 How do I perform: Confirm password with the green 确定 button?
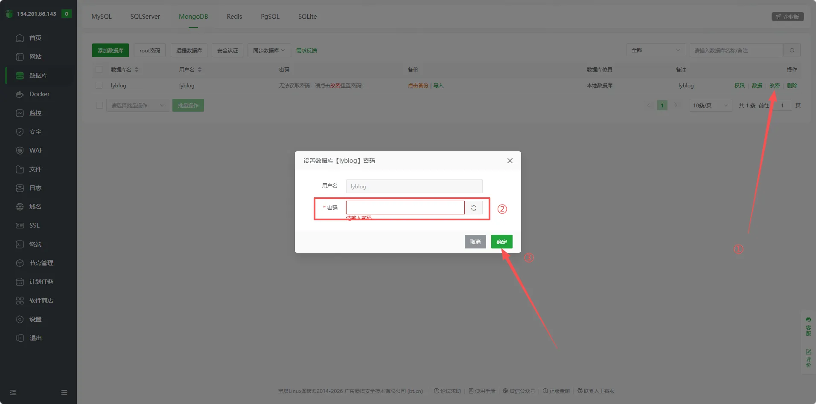[x=501, y=242]
